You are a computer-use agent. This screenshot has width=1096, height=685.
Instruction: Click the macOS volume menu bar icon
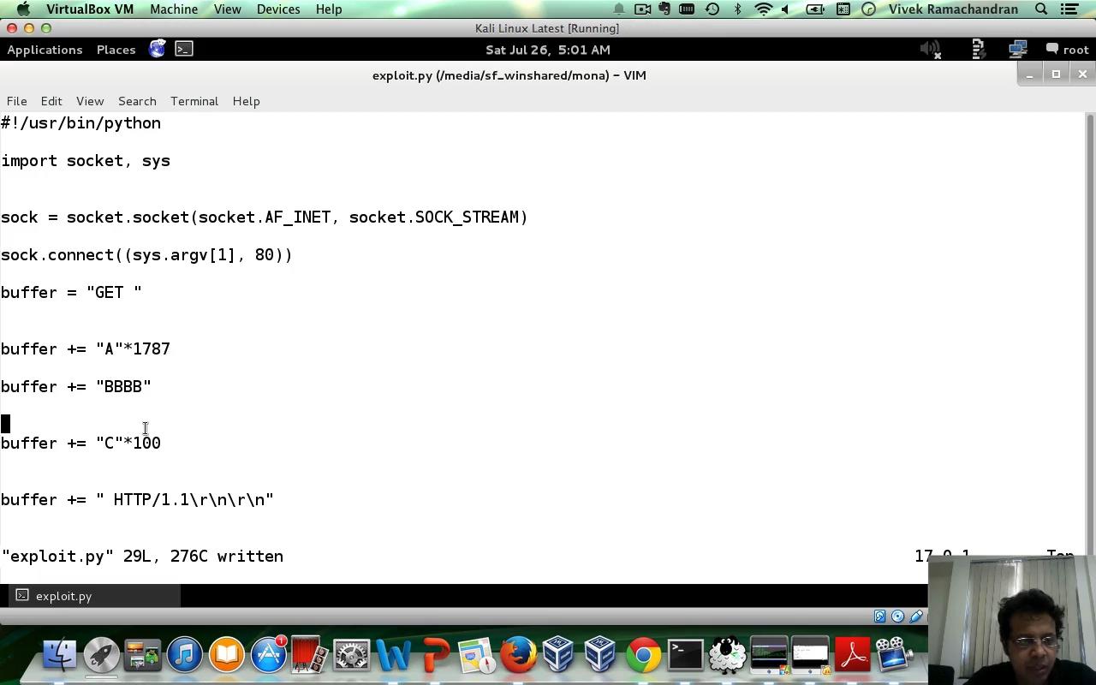click(785, 9)
